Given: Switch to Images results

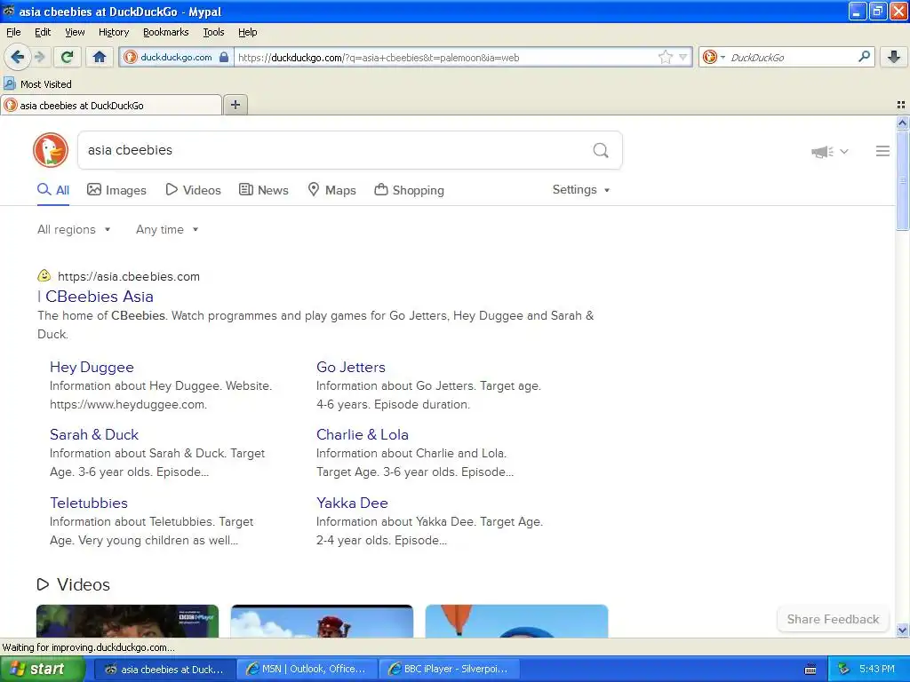Looking at the screenshot, I should pos(116,190).
